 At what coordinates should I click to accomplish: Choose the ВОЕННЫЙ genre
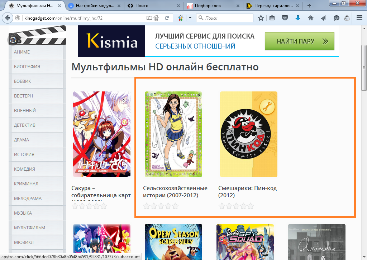pyautogui.click(x=37, y=110)
